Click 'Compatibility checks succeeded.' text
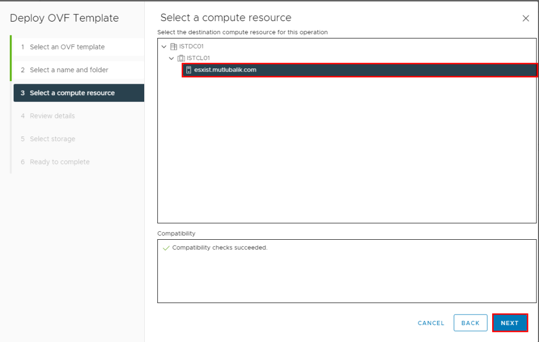Image resolution: width=539 pixels, height=342 pixels. coord(219,248)
